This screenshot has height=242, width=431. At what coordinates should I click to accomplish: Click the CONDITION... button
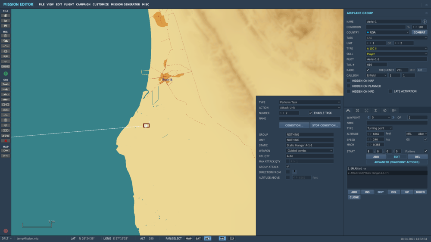(294, 125)
